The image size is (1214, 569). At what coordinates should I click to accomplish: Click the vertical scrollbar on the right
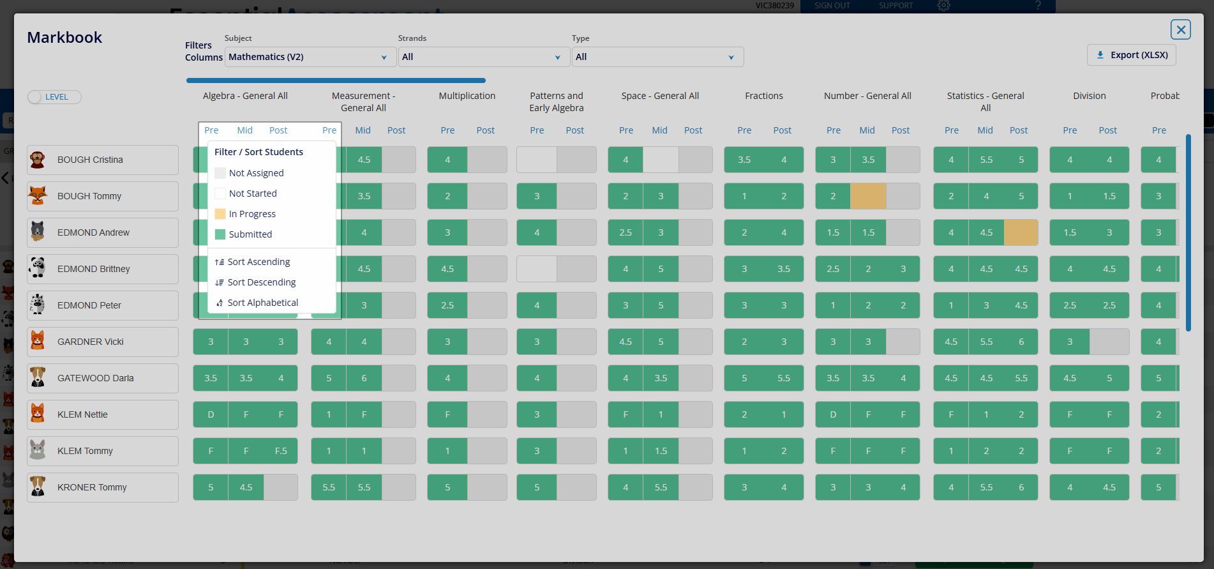point(1188,232)
